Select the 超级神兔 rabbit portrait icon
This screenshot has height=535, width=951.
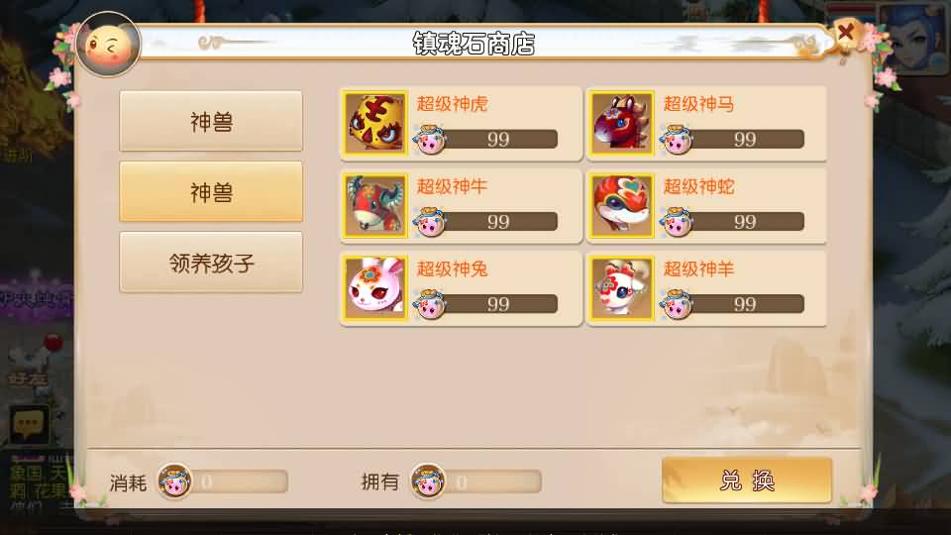click(375, 288)
